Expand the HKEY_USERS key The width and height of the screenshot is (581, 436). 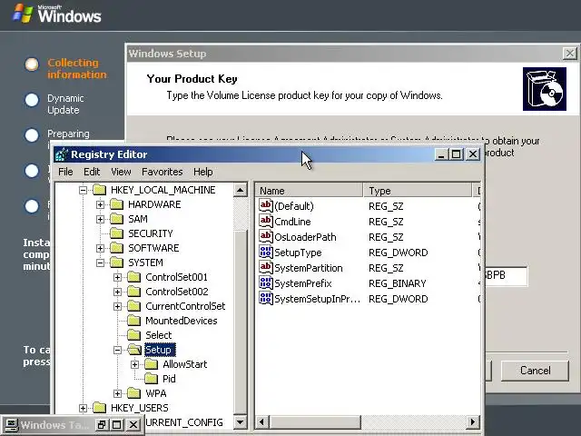coord(83,408)
